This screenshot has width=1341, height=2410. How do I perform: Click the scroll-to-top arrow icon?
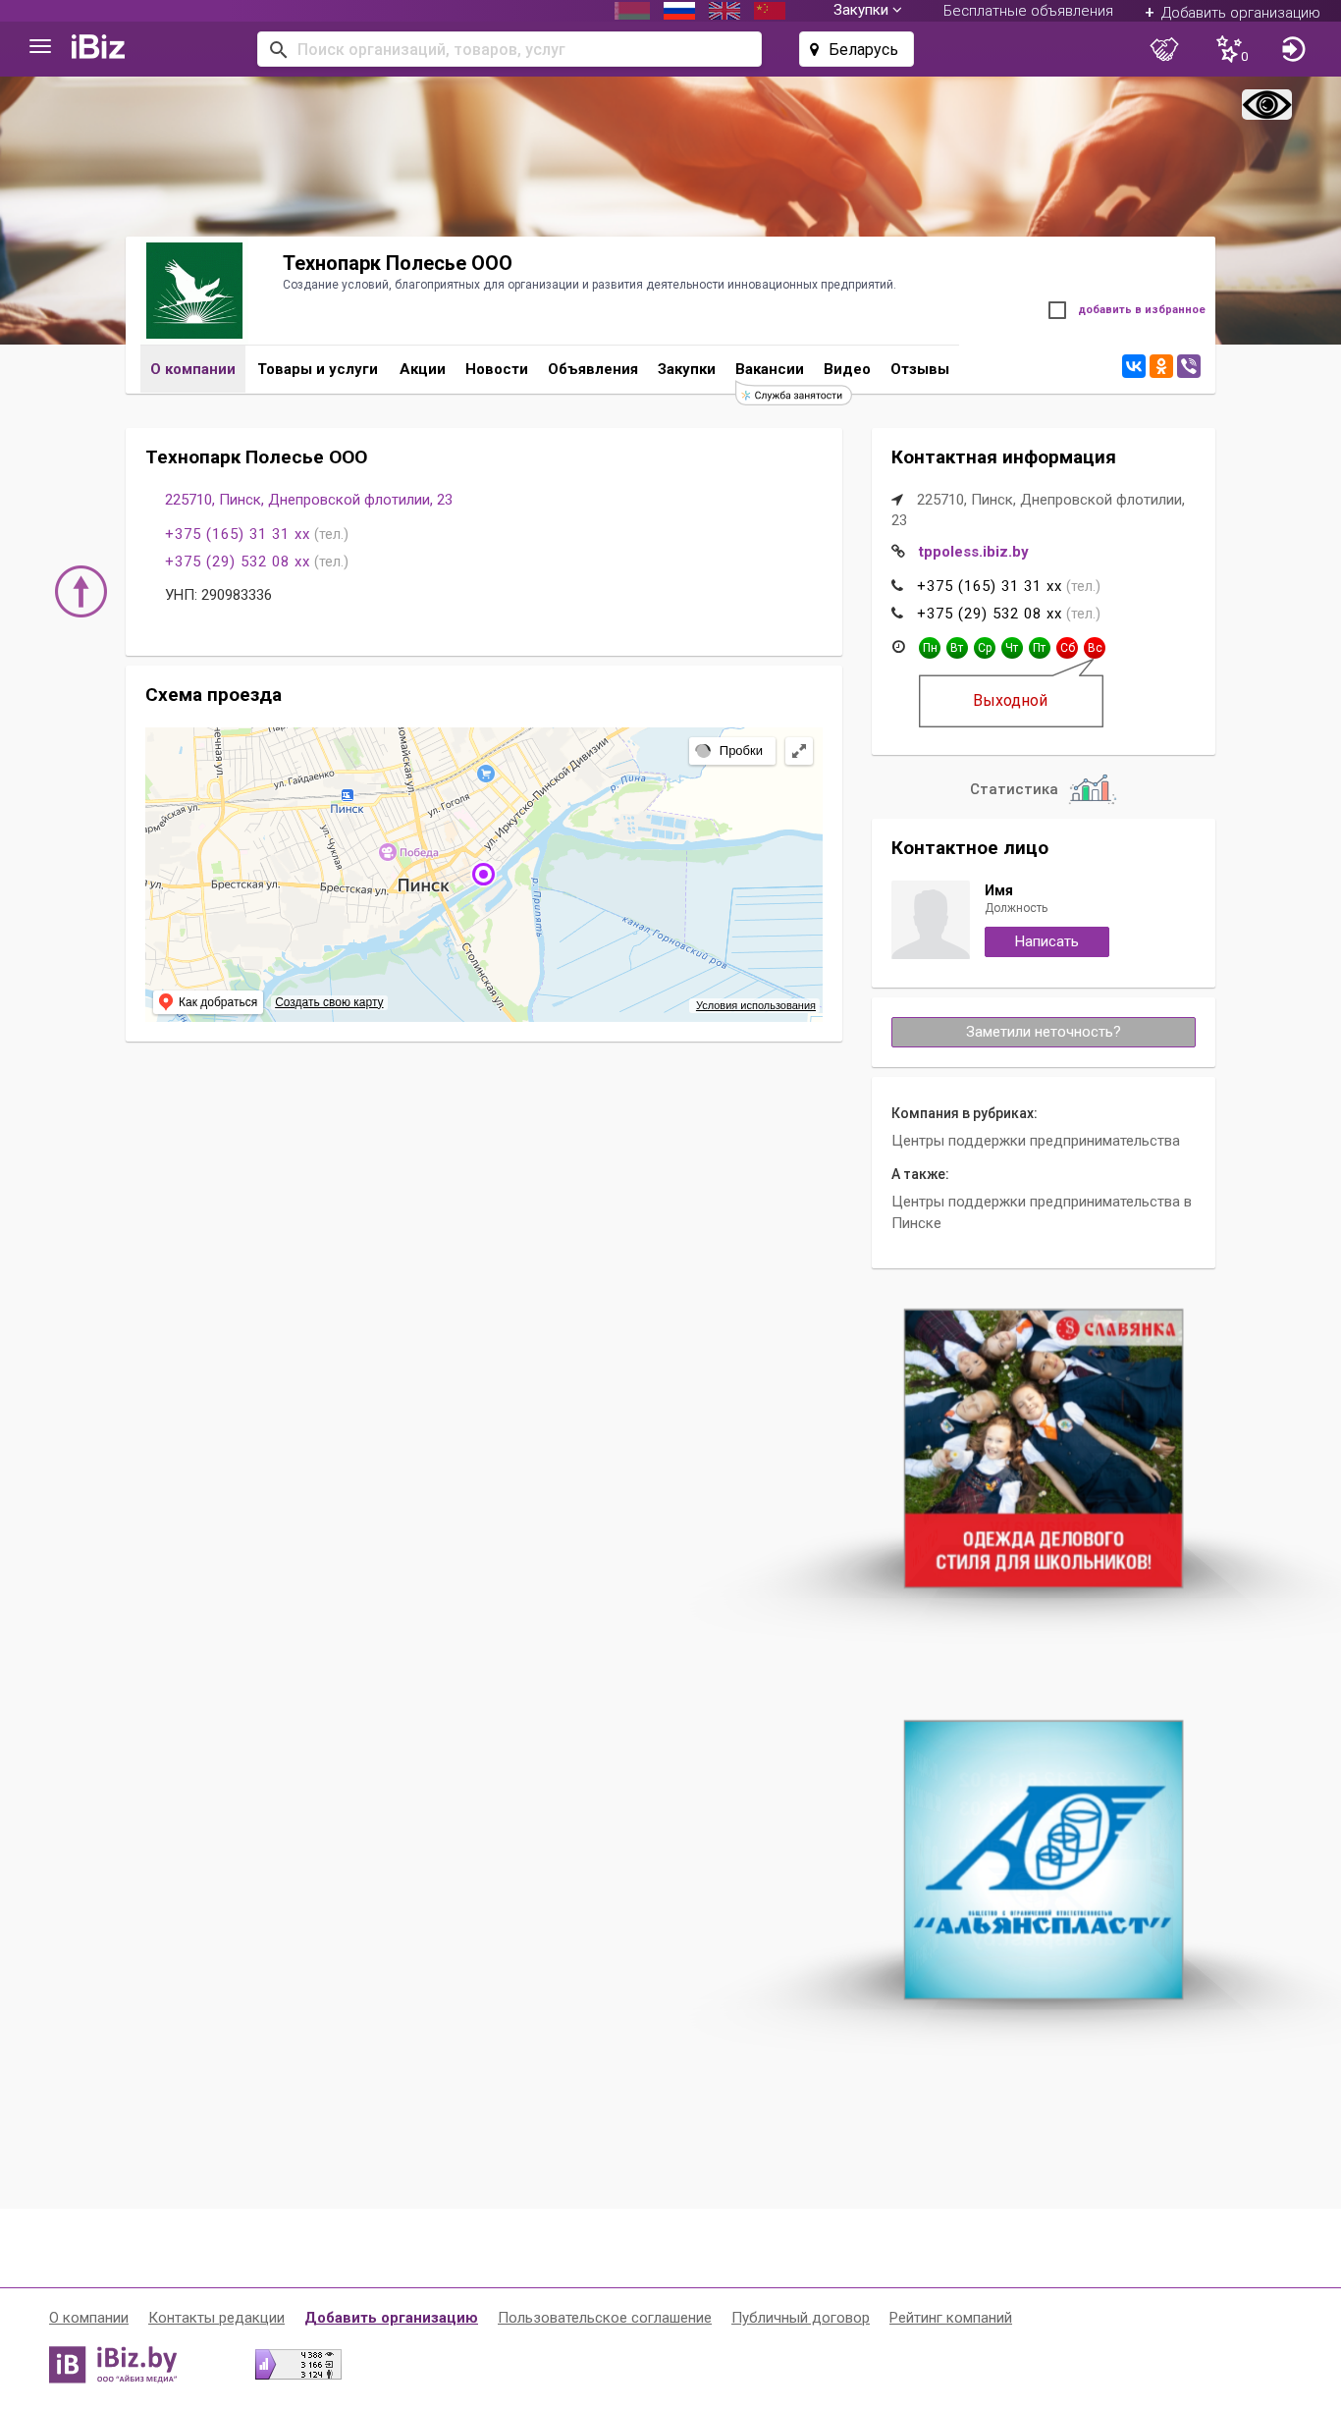(80, 592)
